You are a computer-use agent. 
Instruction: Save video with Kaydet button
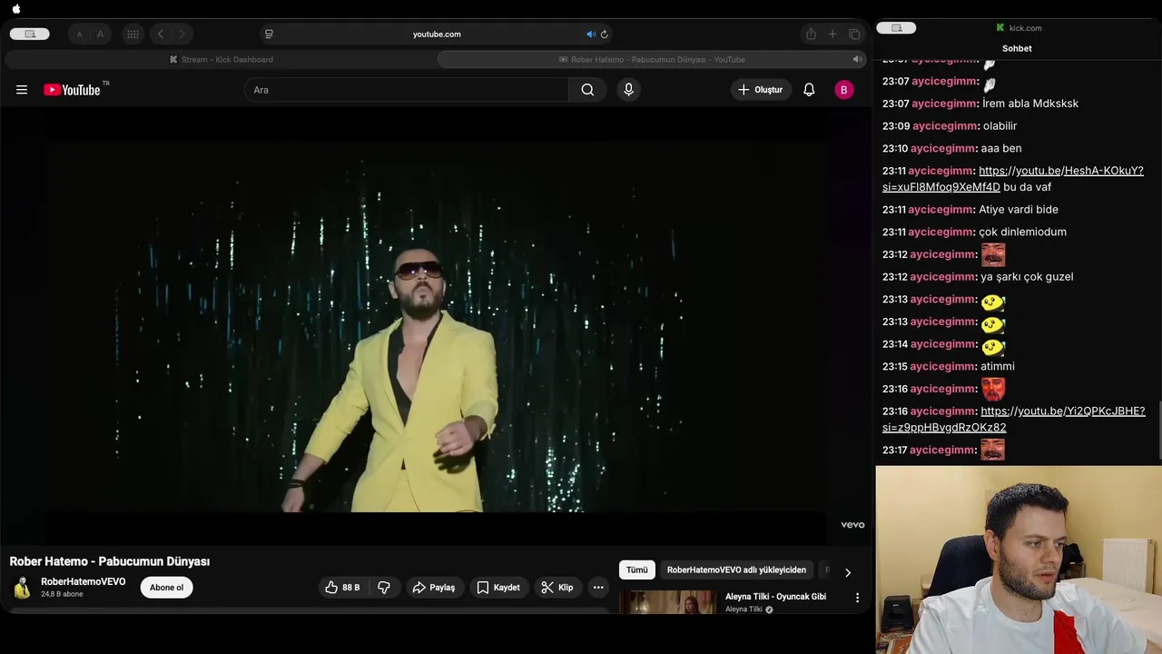pos(498,588)
